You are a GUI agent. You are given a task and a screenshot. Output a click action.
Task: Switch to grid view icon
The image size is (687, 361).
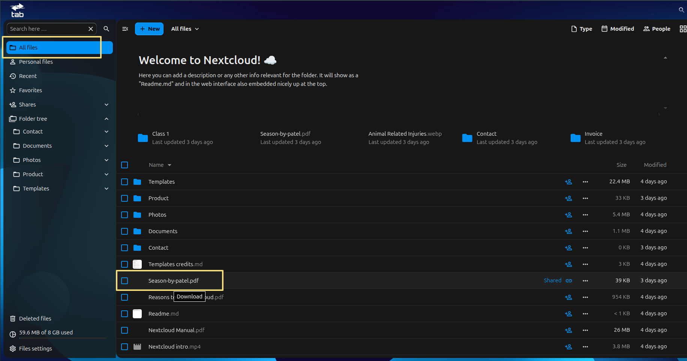coord(683,29)
